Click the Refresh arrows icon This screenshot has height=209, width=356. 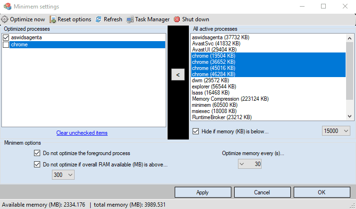99,19
